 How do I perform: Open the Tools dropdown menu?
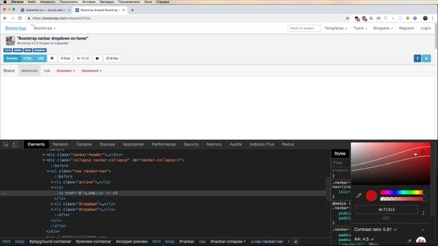tap(360, 28)
